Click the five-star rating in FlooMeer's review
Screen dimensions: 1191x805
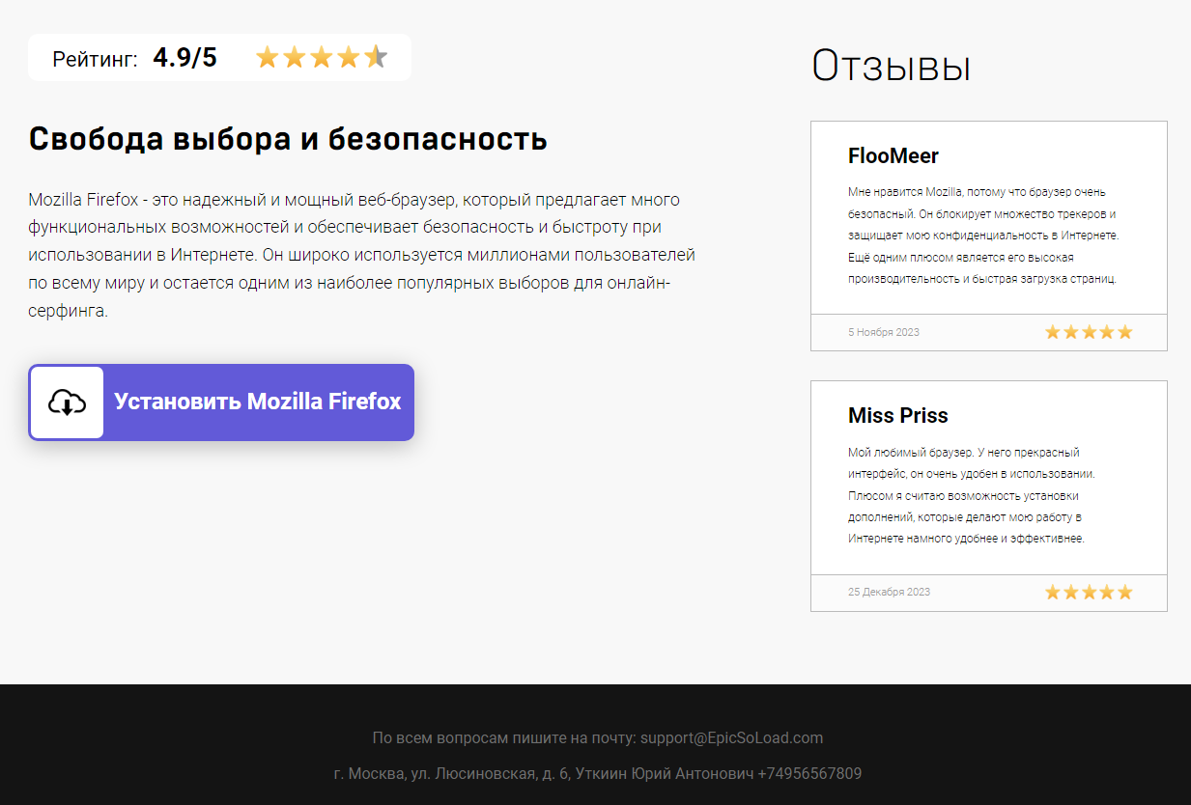pos(1089,332)
